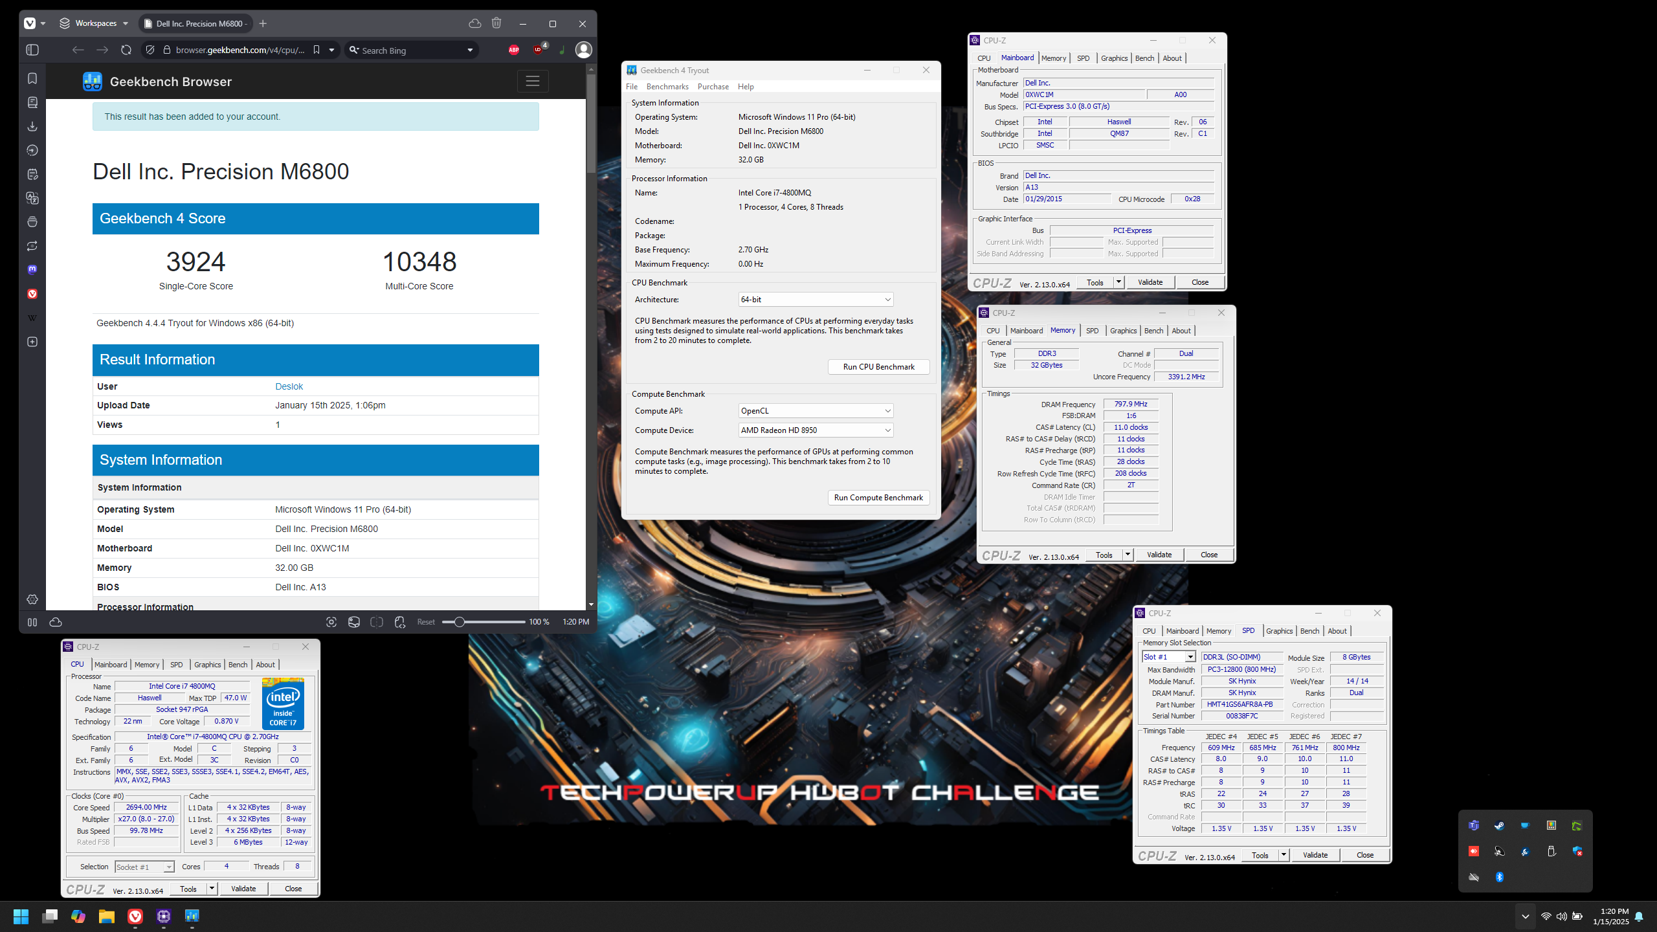Open the Compute API OpenCL dropdown
The width and height of the screenshot is (1657, 932).
point(816,411)
